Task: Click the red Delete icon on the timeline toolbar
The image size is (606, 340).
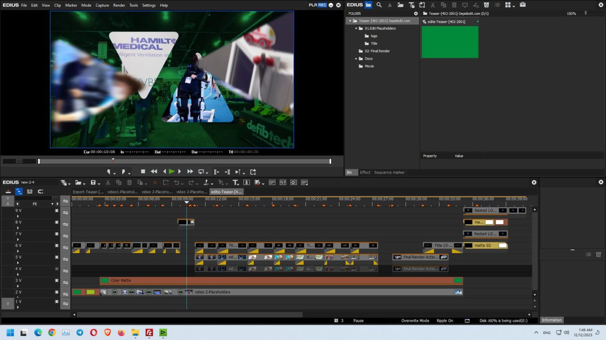Action: pos(155,182)
